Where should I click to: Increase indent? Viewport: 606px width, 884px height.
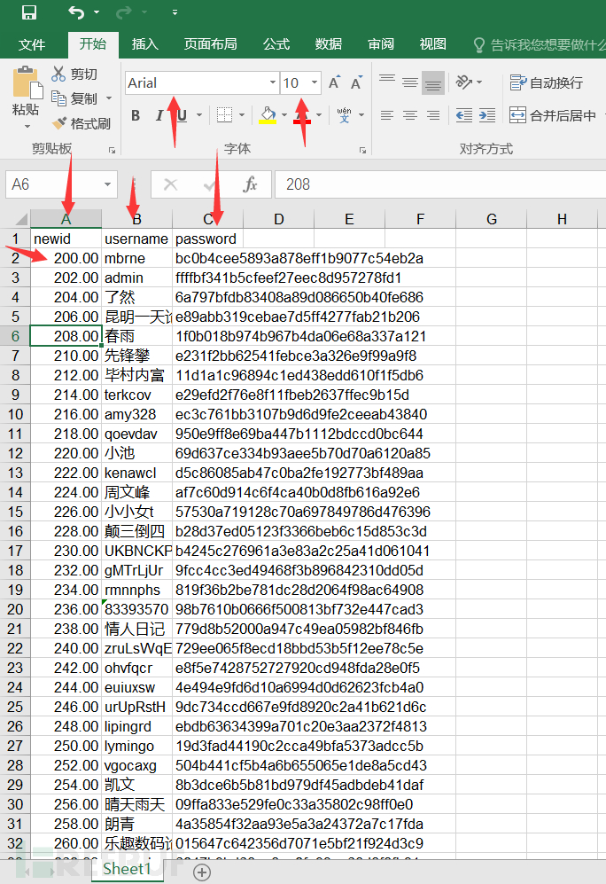pyautogui.click(x=487, y=115)
